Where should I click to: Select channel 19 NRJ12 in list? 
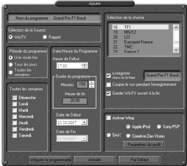tap(140, 32)
